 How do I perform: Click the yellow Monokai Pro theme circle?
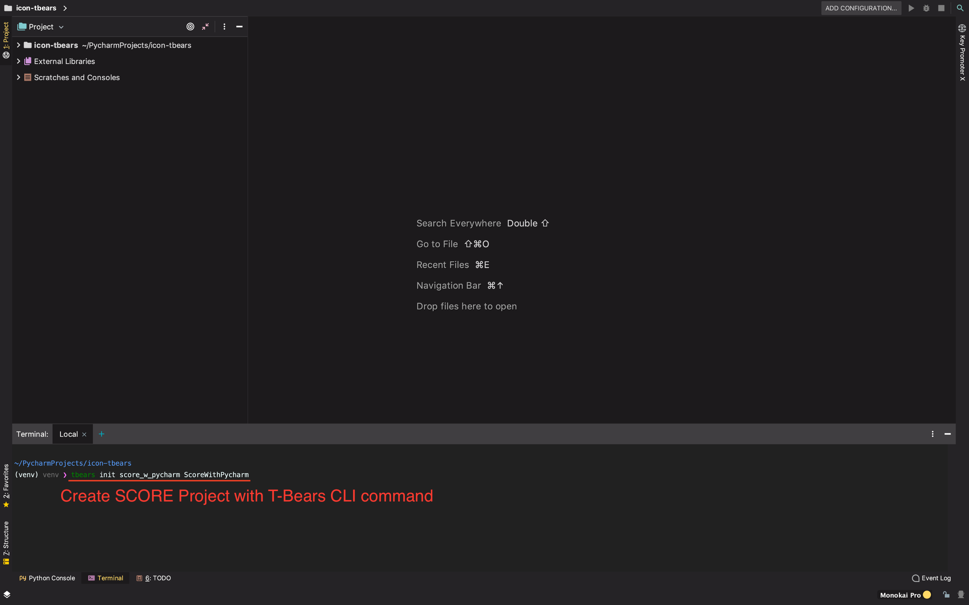point(927,595)
